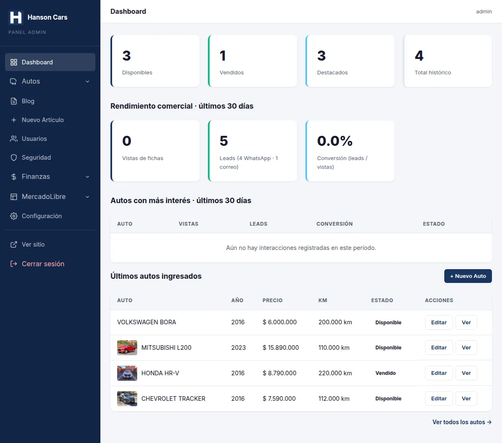
Task: Click the plus icon beside Nuevo Artículo
Action: 14,120
